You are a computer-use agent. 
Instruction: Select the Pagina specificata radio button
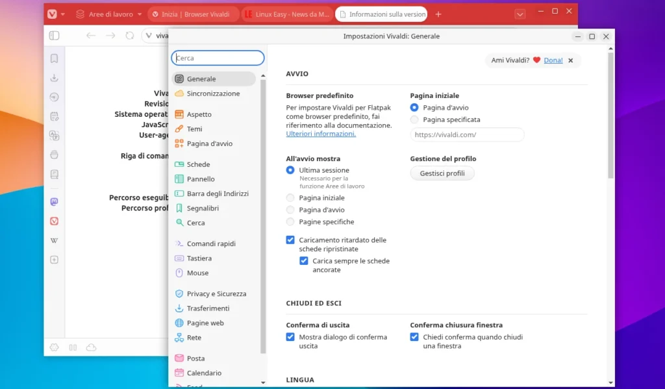point(414,119)
